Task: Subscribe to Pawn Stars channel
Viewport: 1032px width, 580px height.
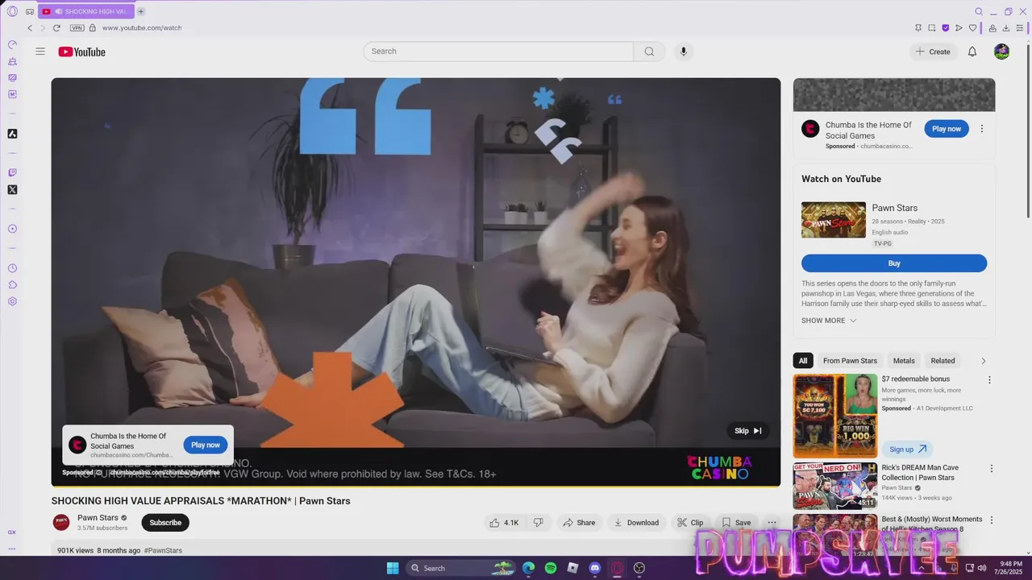Action: (x=165, y=523)
